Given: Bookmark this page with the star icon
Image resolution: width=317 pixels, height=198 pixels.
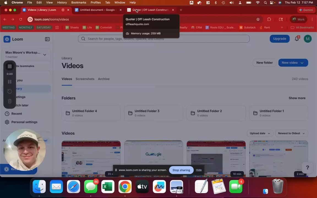Looking at the screenshot, I should coord(258,20).
